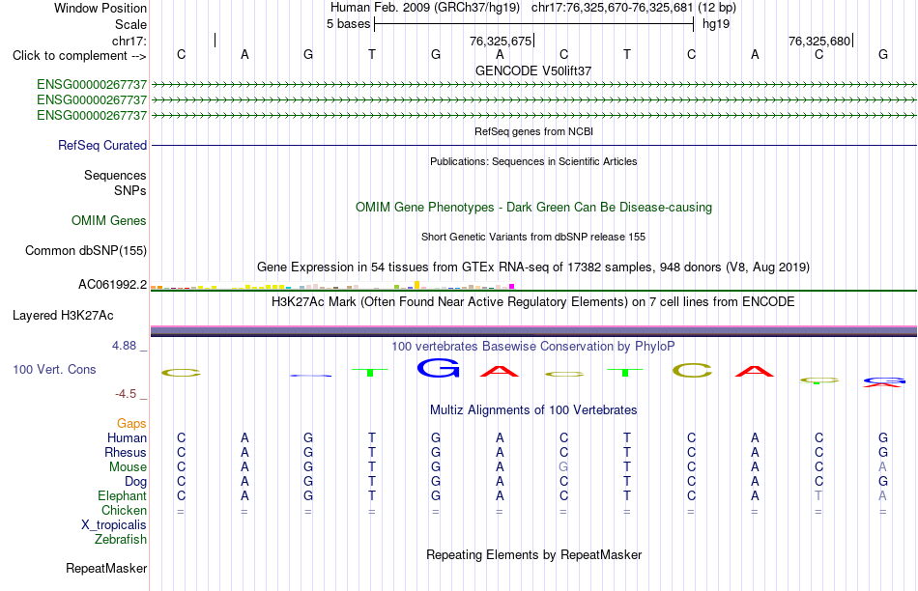
Task: Open the RepeatMasker track label
Action: (106, 568)
